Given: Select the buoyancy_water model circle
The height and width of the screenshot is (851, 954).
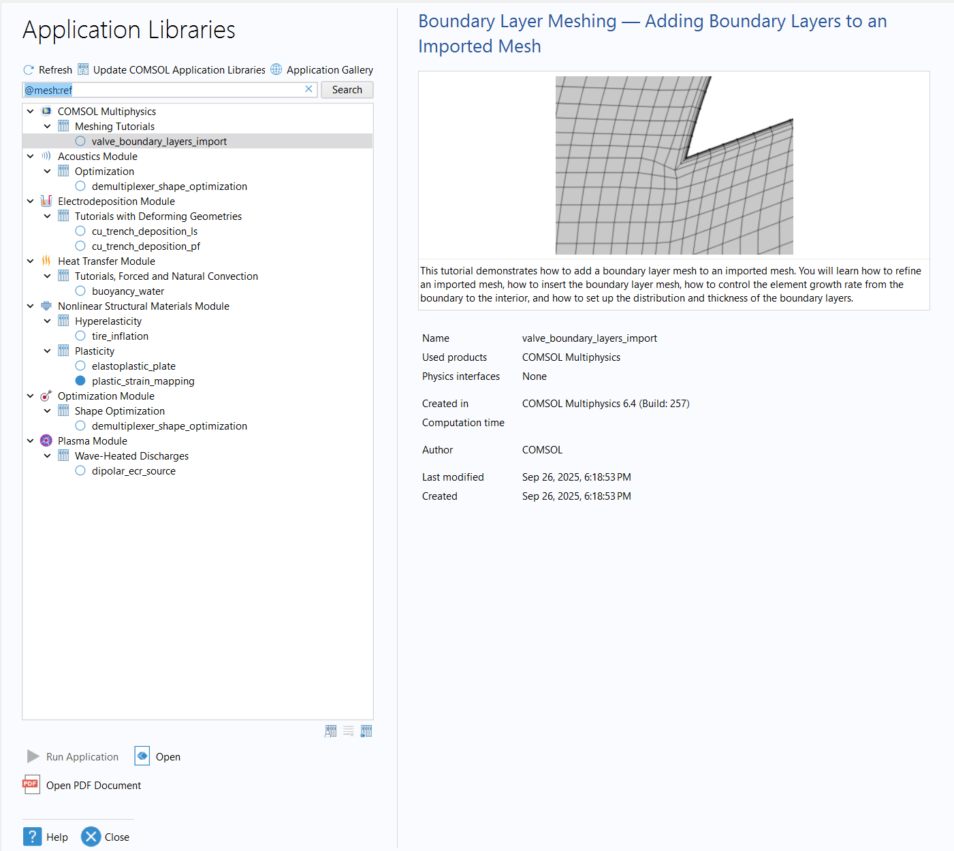Looking at the screenshot, I should (x=80, y=291).
